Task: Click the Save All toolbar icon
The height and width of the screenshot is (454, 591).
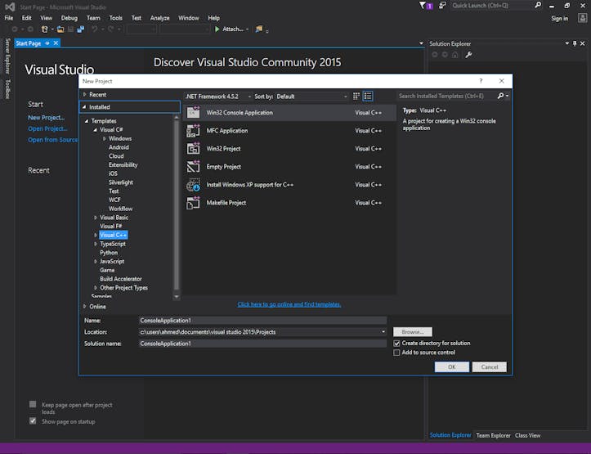Action: 80,29
